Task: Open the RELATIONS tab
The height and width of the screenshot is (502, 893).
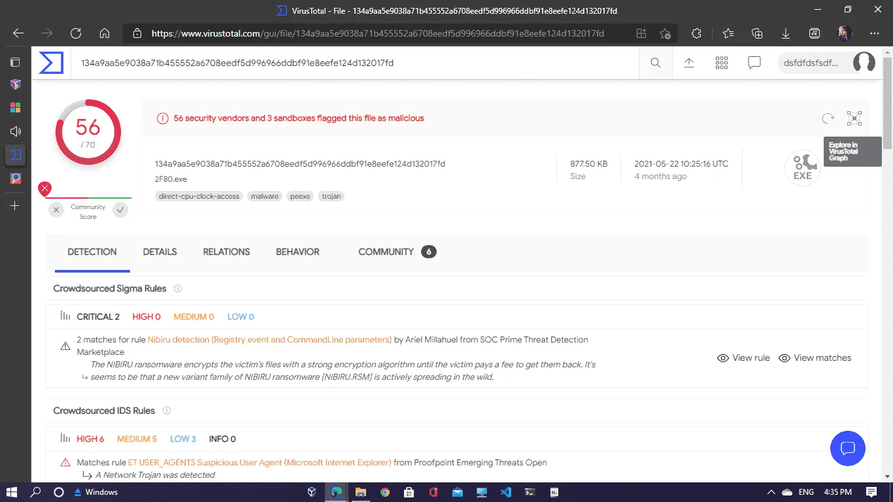Action: coord(226,252)
